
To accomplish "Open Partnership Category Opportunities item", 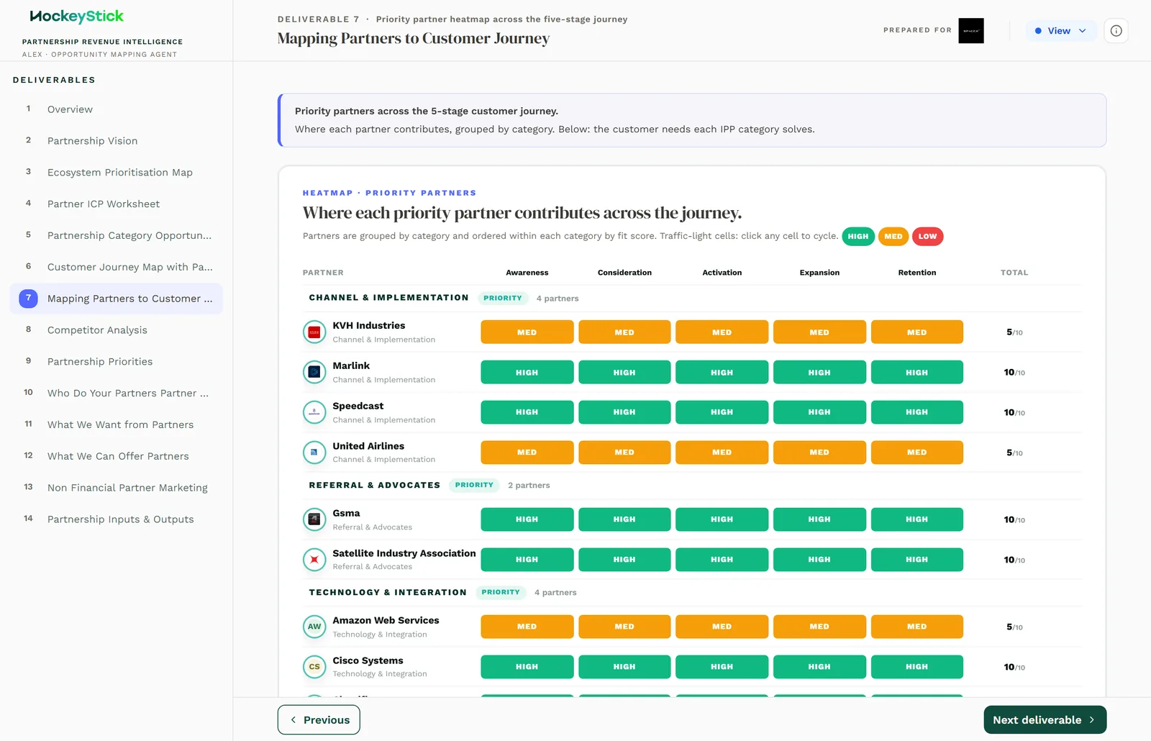I will 116,235.
